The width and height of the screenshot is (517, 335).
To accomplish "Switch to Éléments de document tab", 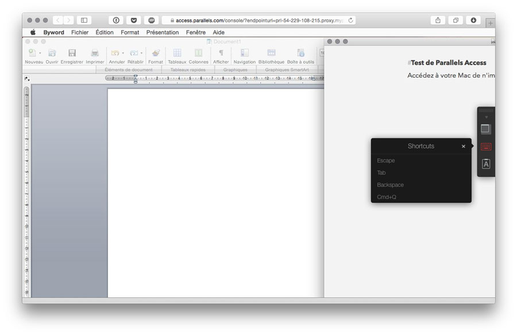I will tap(129, 69).
